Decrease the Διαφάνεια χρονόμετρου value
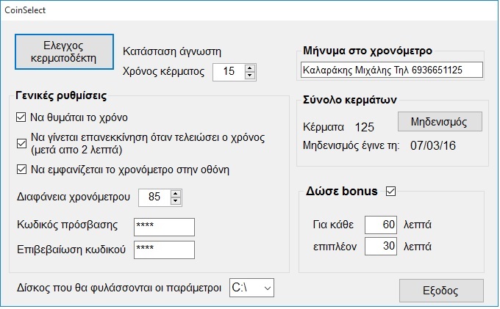The width and height of the screenshot is (500, 309). (175, 201)
